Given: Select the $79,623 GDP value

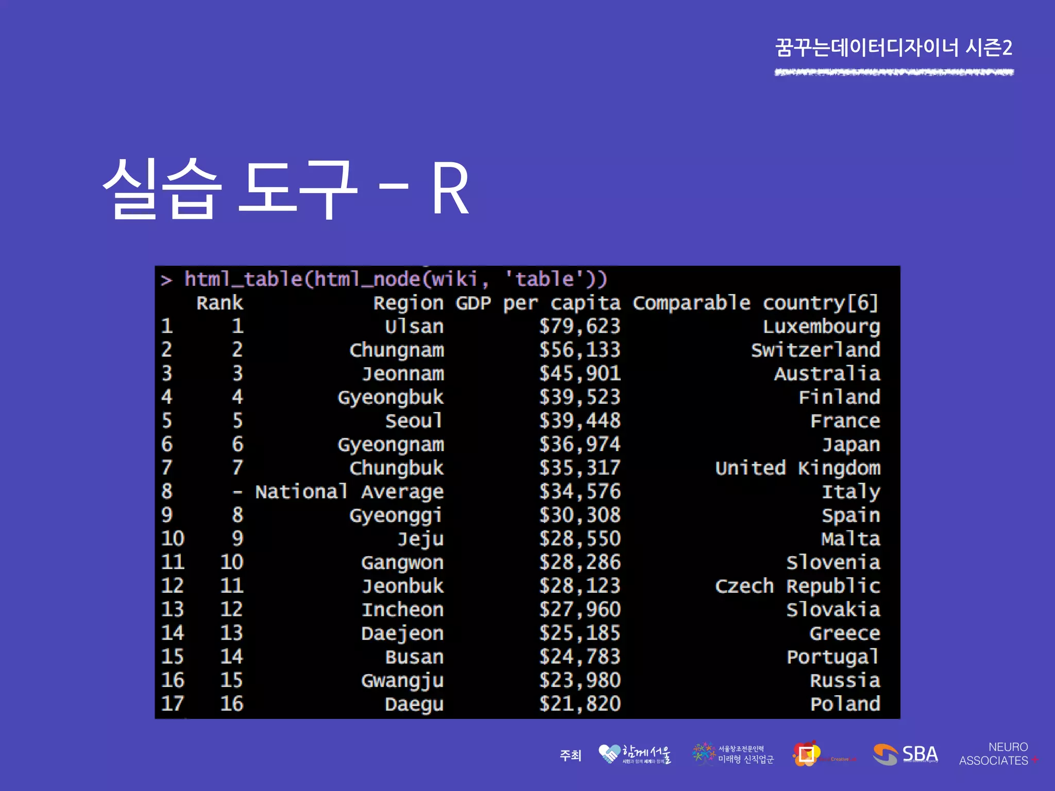Looking at the screenshot, I should (x=580, y=326).
